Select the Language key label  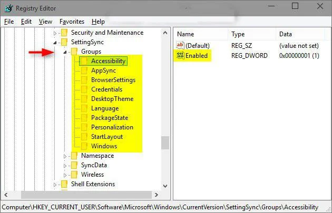click(105, 108)
